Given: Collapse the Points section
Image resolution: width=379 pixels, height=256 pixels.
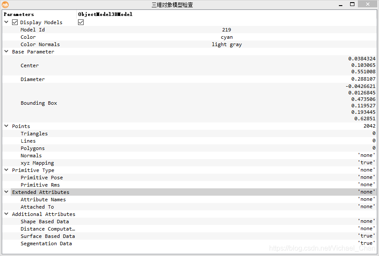Looking at the screenshot, I should 6,126.
